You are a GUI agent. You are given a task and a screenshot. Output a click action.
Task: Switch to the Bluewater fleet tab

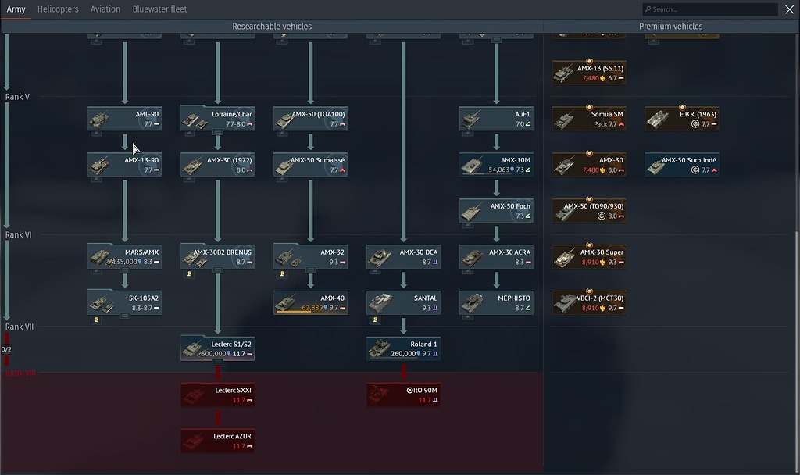click(x=159, y=9)
